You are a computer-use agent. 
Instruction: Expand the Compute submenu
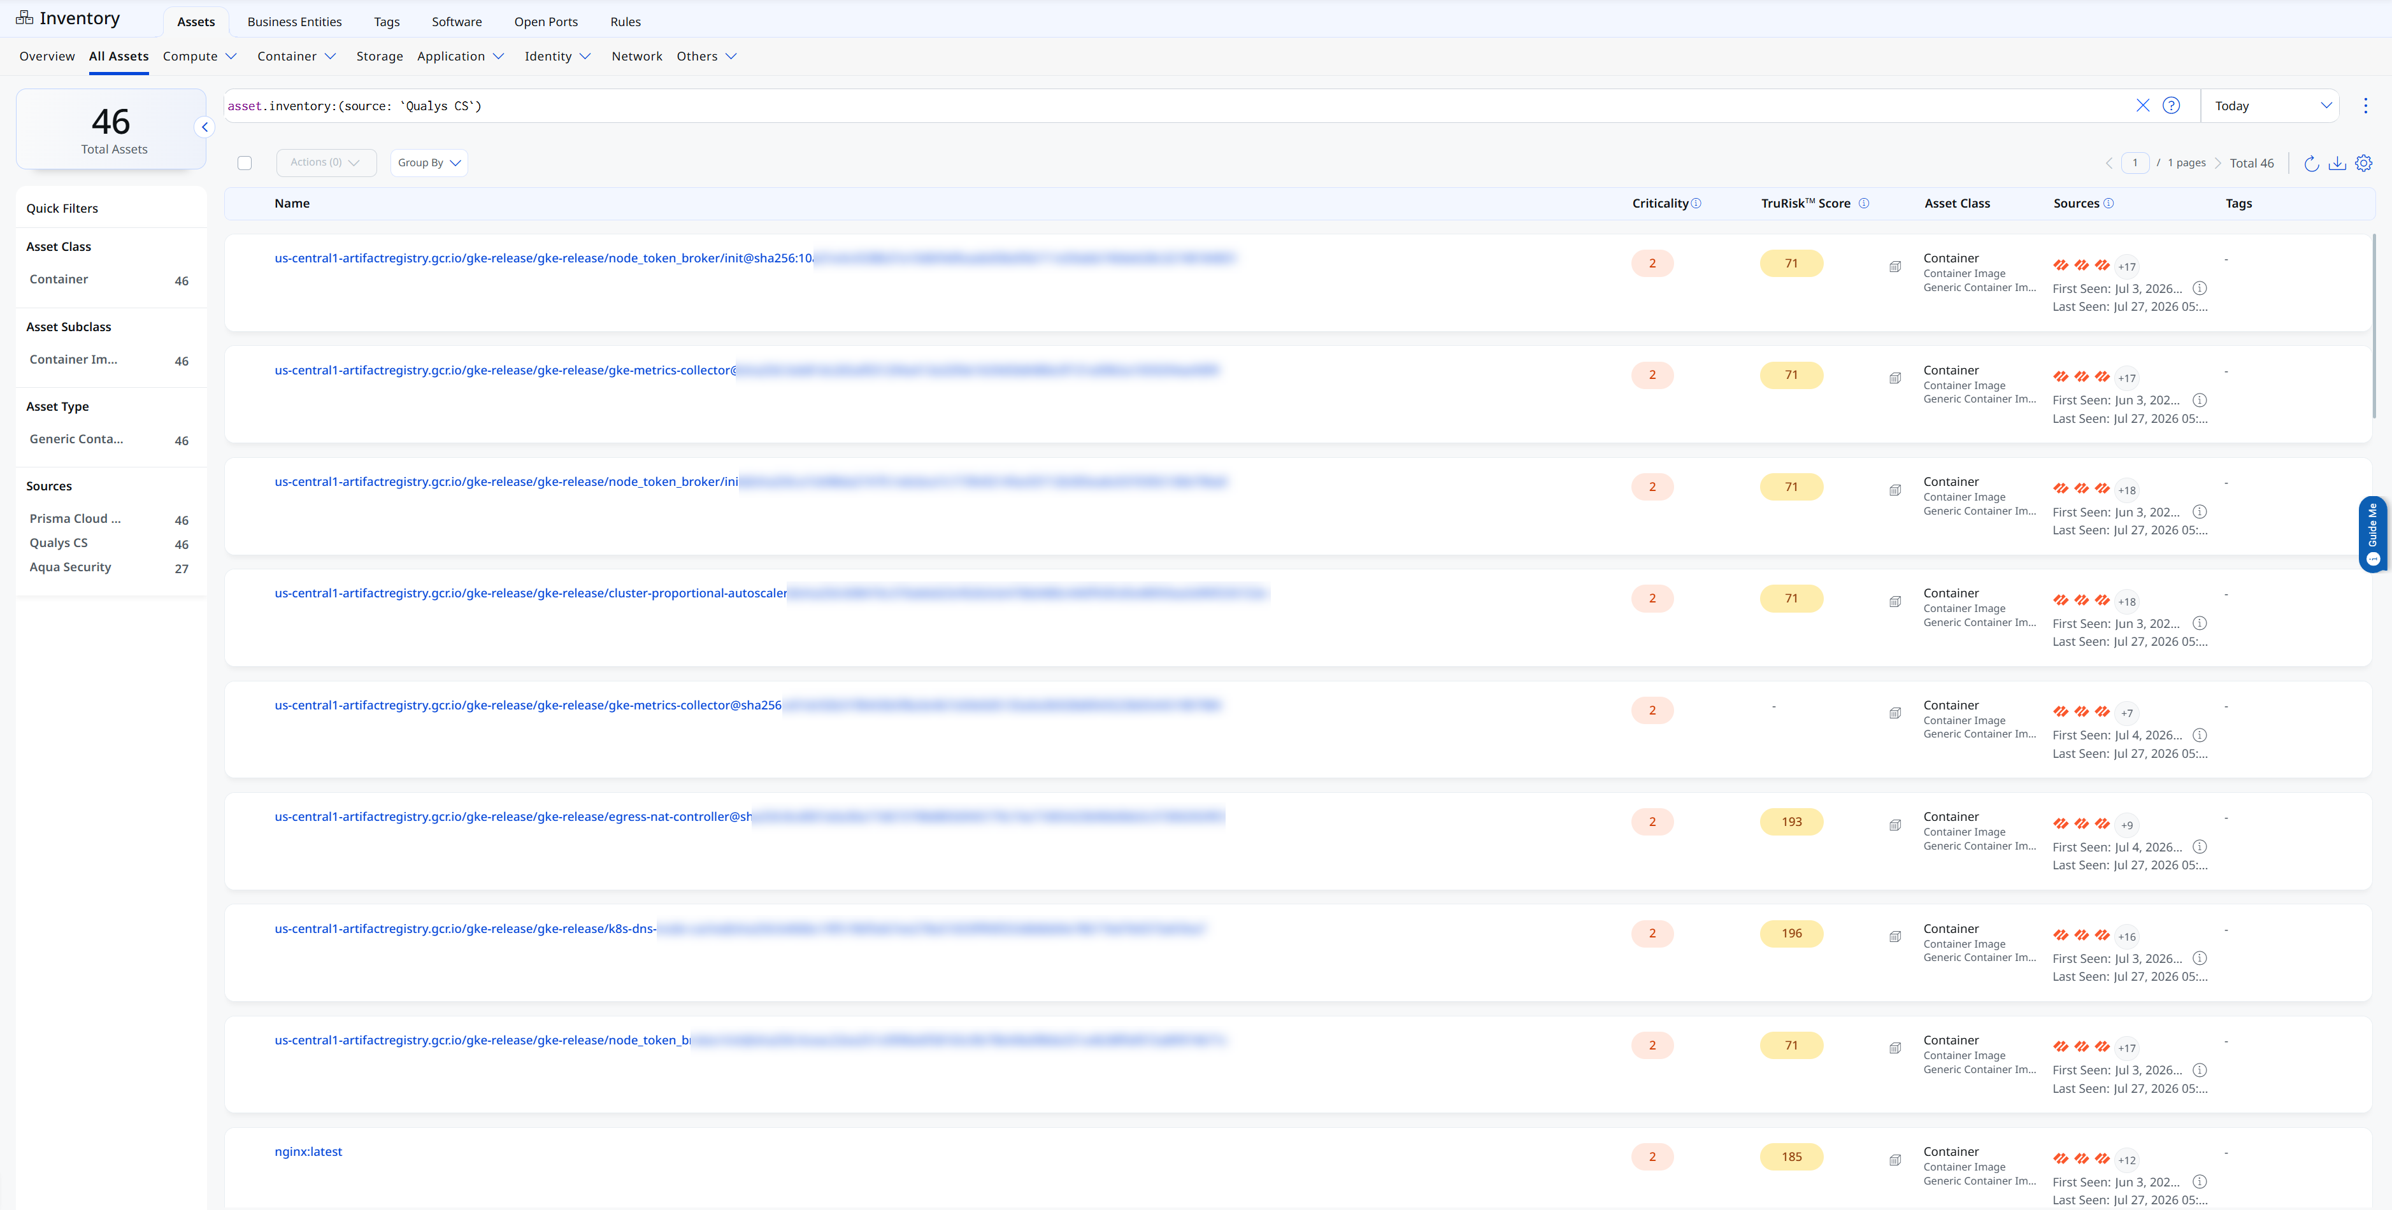point(199,57)
